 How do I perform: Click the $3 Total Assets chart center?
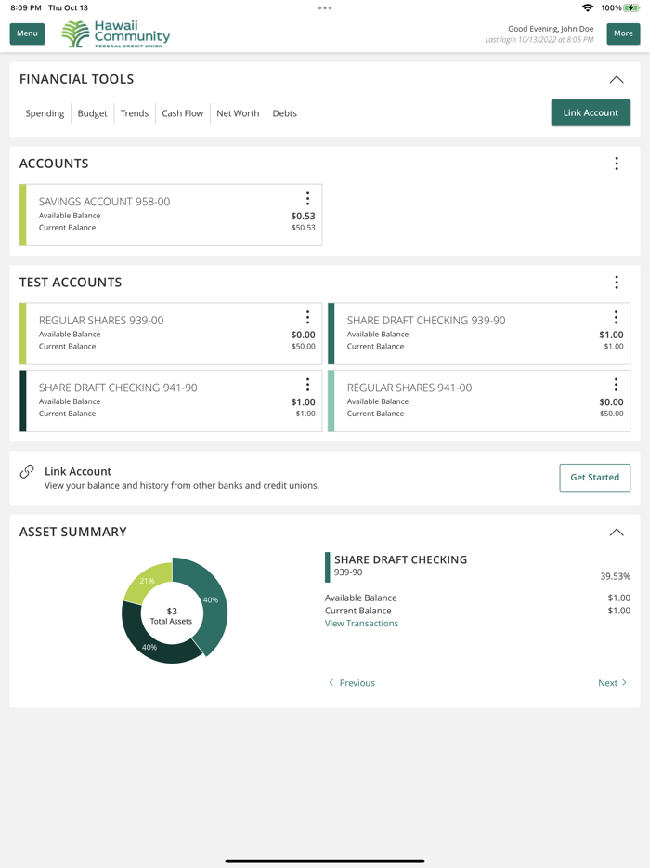pos(172,615)
